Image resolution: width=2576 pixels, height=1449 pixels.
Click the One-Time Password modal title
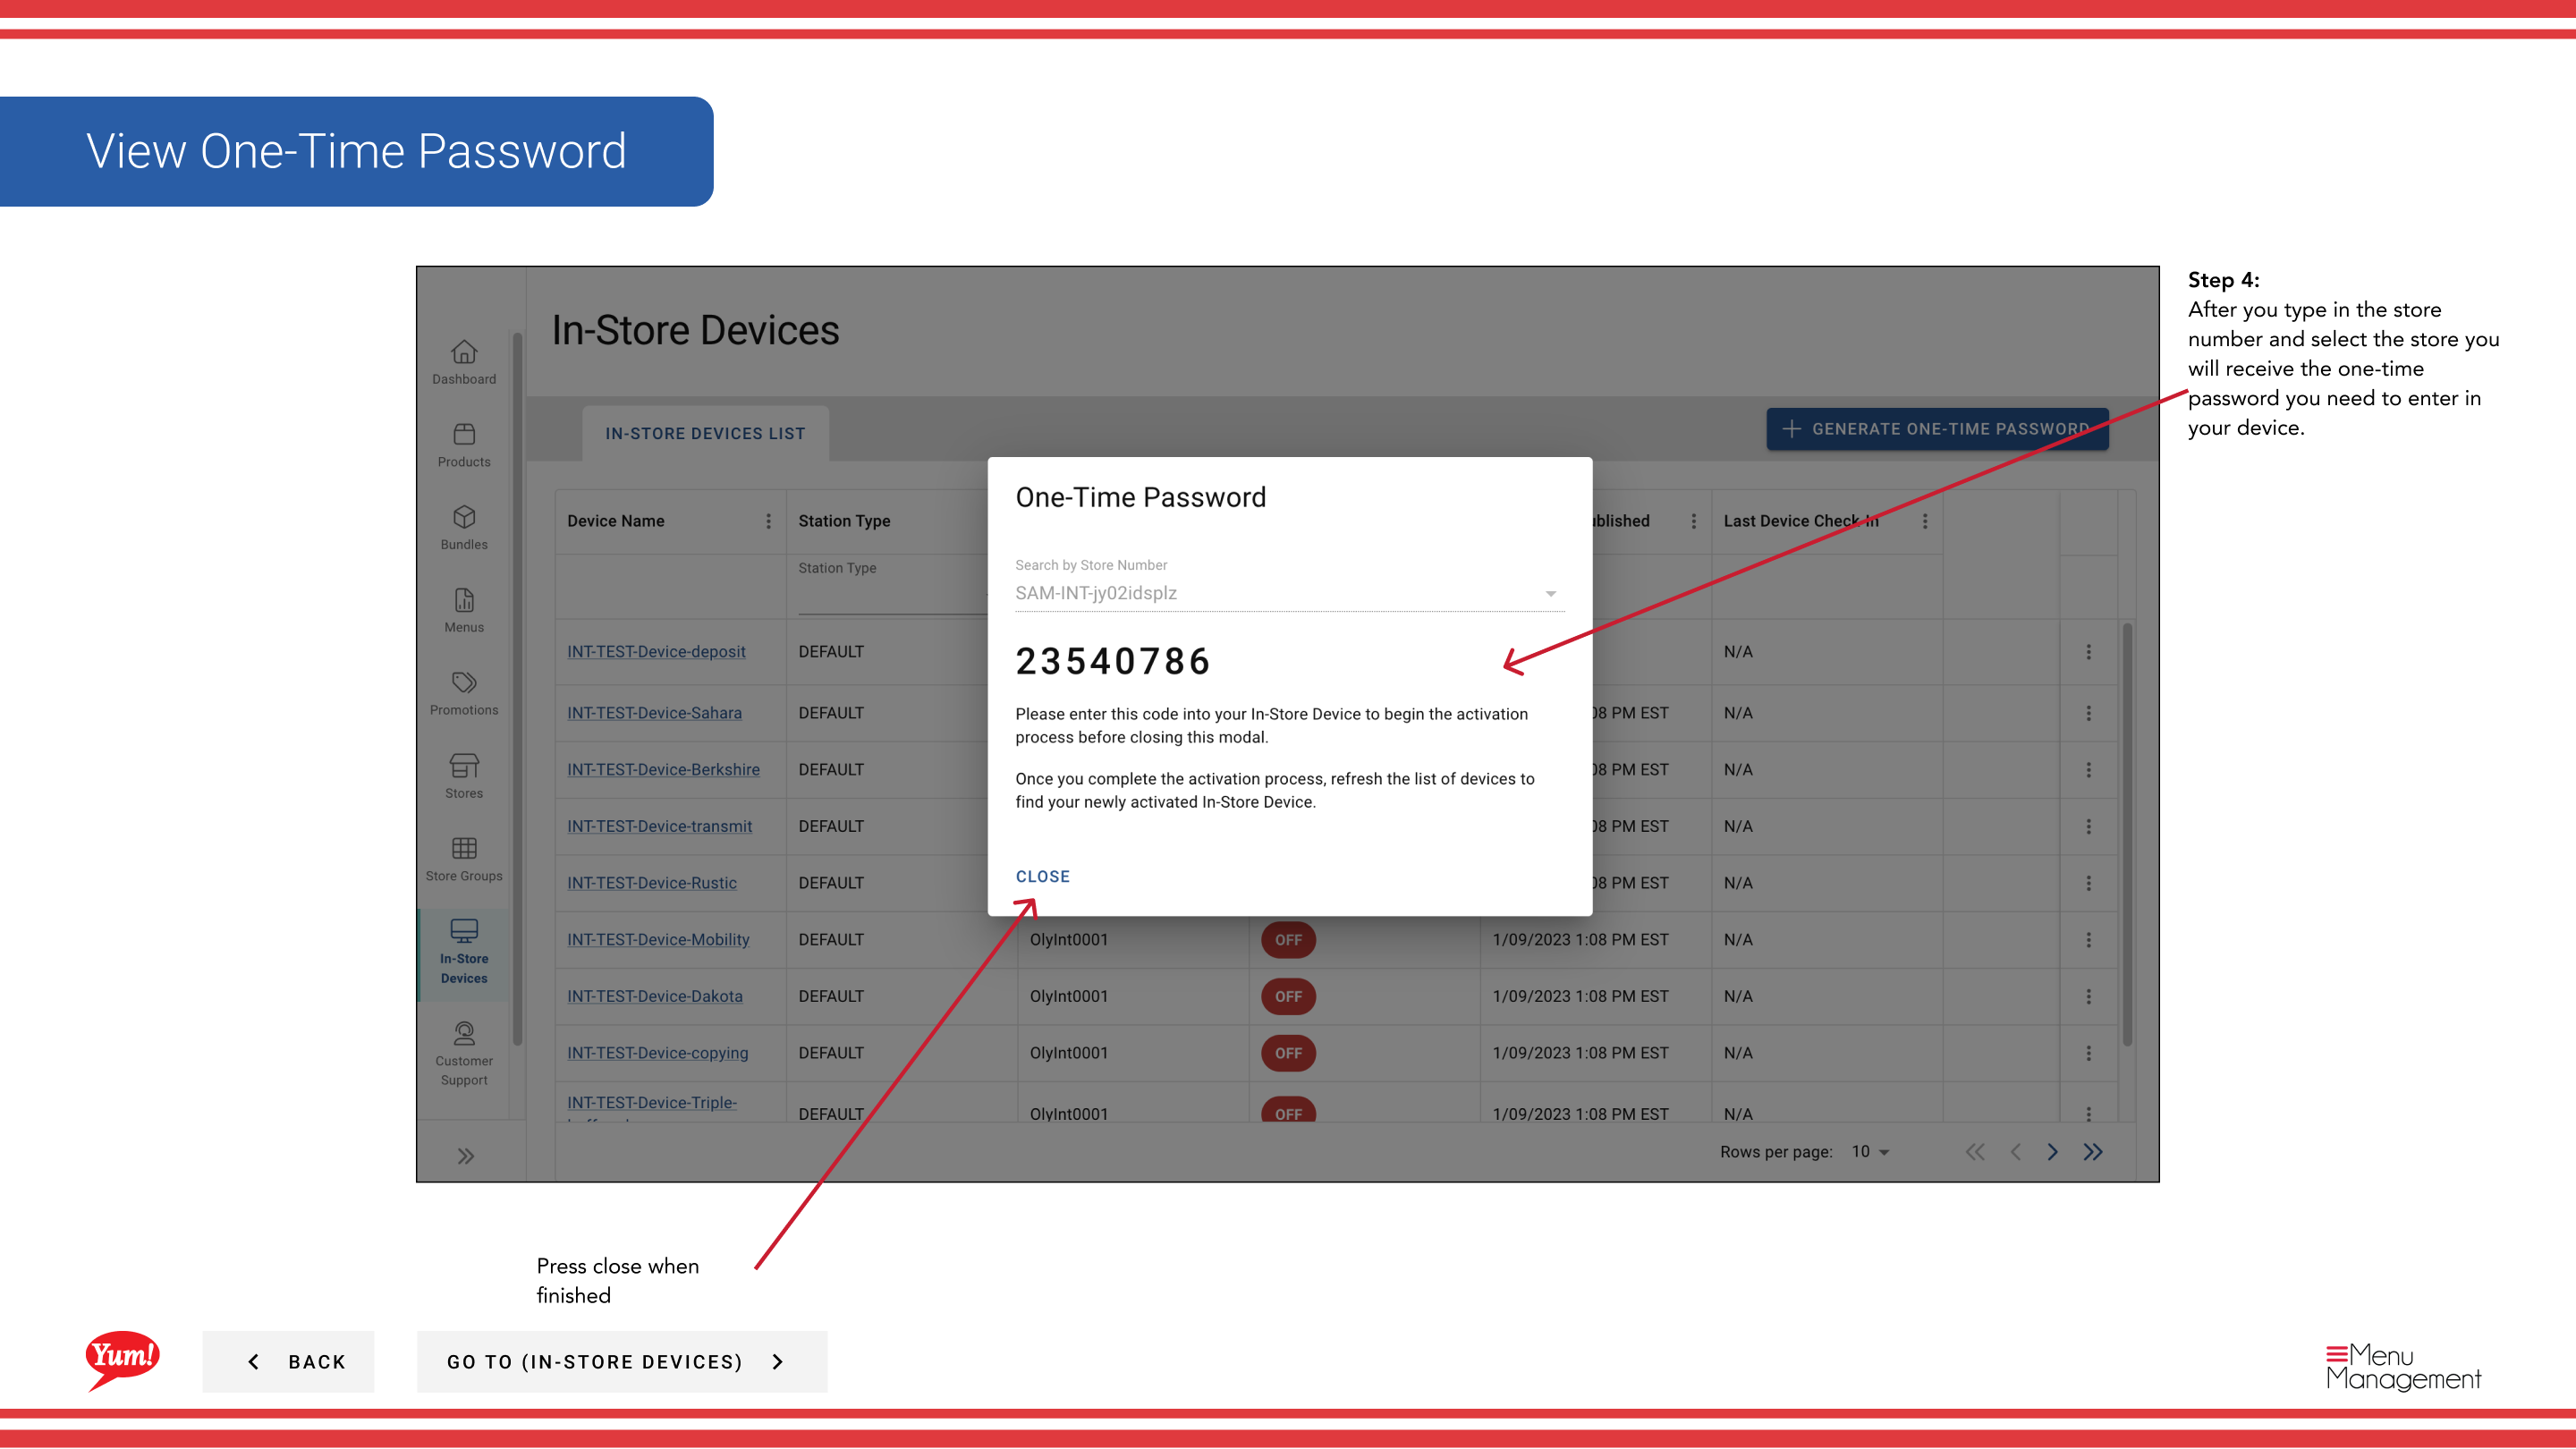[1141, 497]
